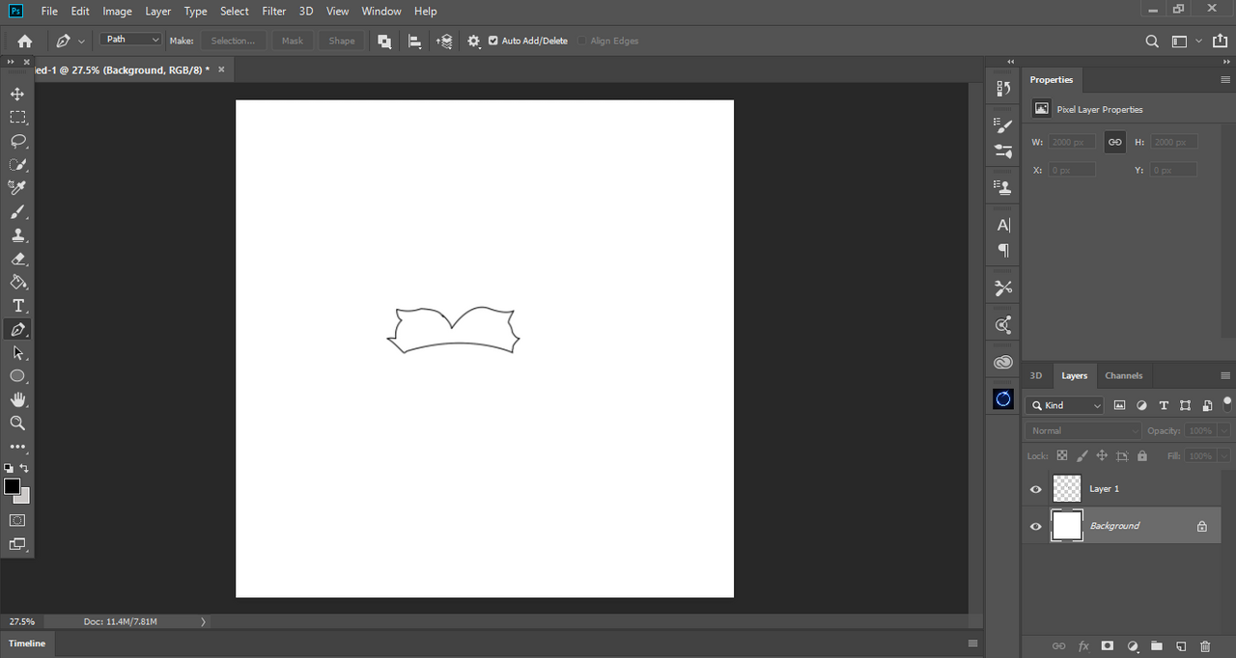Switch to the 3D tab
This screenshot has width=1236, height=658.
(1036, 375)
